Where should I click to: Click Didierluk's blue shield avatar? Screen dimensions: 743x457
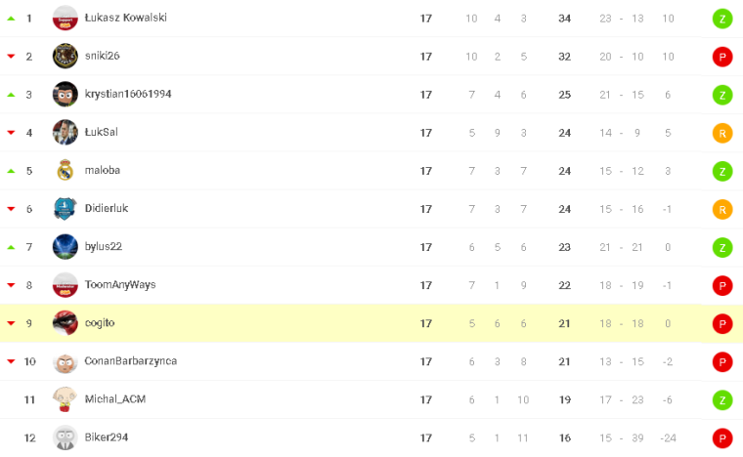tap(66, 208)
